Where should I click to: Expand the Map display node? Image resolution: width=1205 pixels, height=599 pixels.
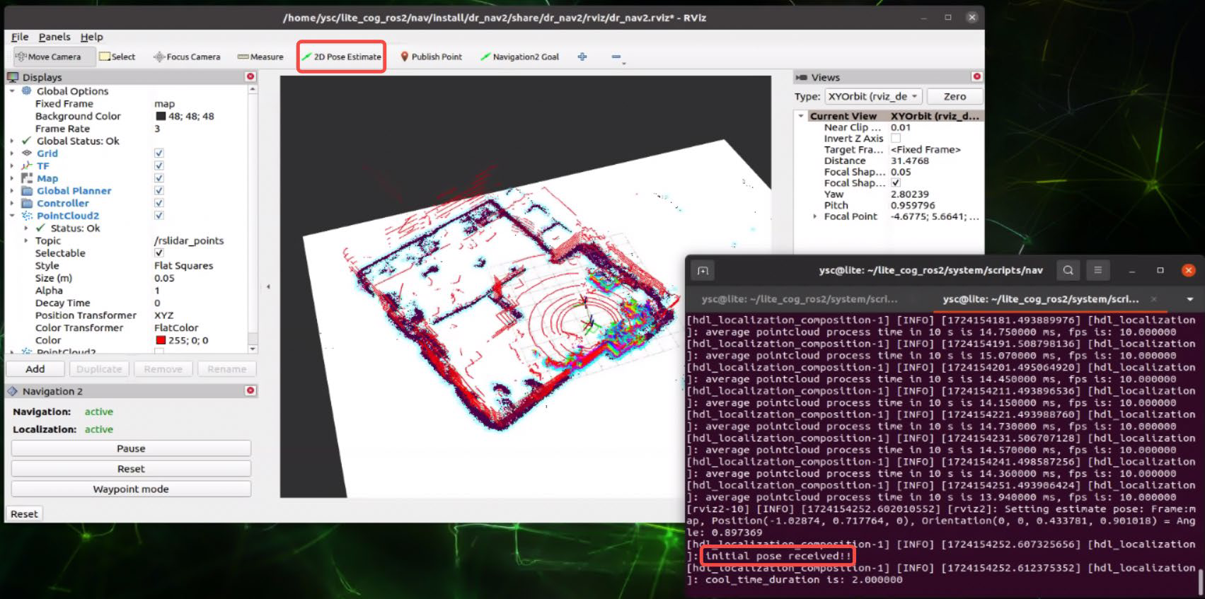pyautogui.click(x=12, y=178)
